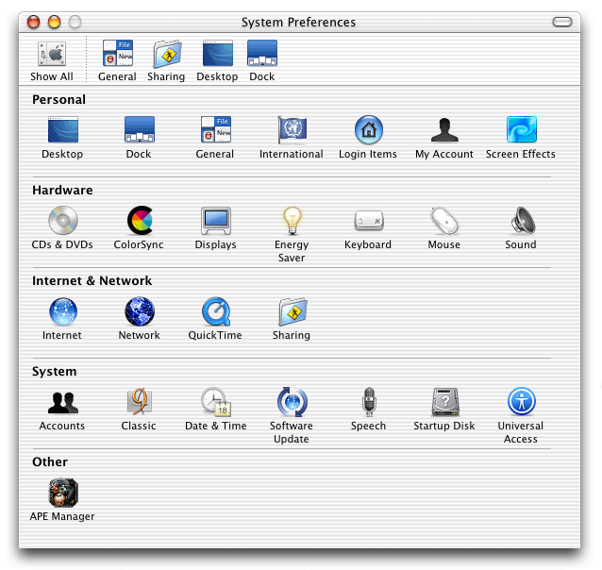Screen dimensions: 602x570
Task: Toggle toolbar with the top-right pill button
Action: pyautogui.click(x=562, y=22)
